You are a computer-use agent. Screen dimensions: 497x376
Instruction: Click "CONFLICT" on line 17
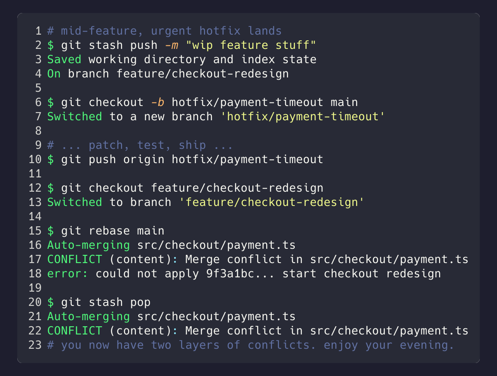tap(75, 260)
